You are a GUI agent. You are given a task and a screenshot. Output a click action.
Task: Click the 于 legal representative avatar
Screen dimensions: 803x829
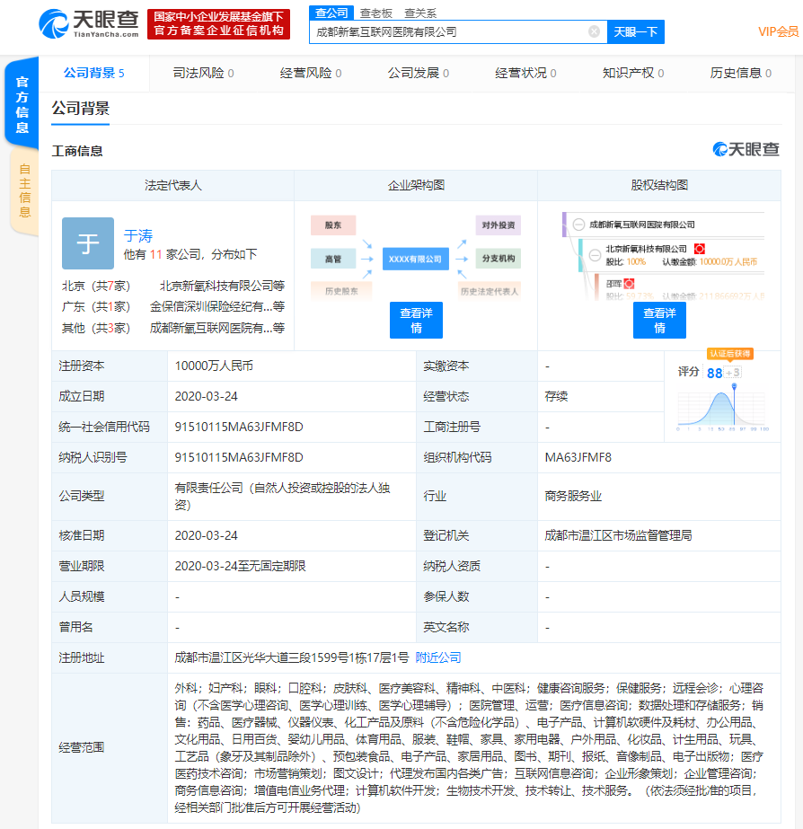click(x=88, y=243)
